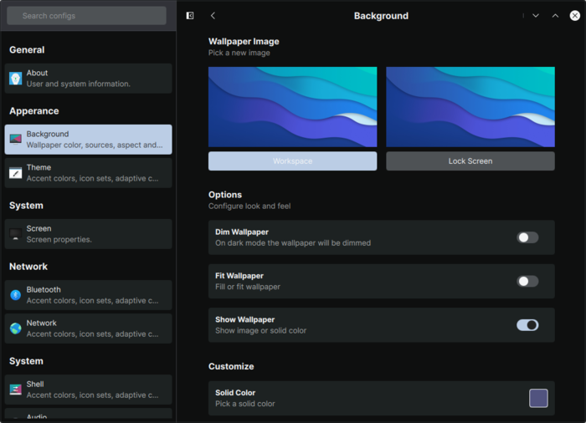Select the Workspace wallpaper button
The height and width of the screenshot is (423, 586).
point(292,161)
